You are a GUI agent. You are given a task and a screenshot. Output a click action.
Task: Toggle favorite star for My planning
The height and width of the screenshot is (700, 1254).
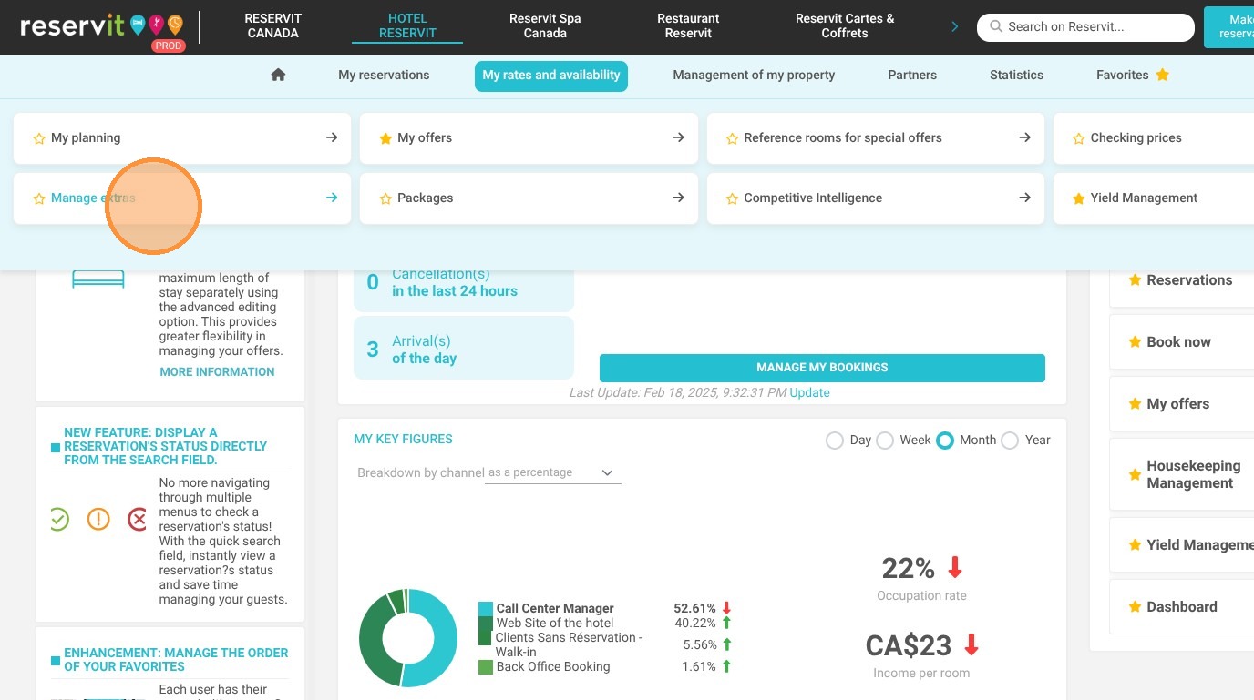point(39,138)
